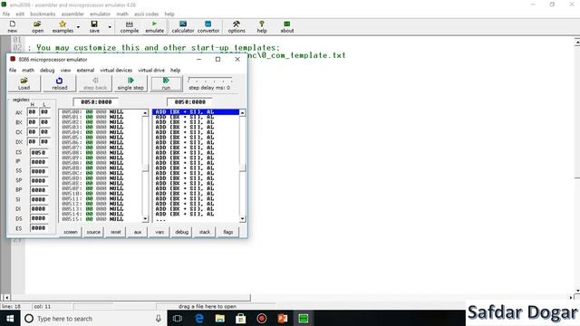
Task: Open the convertor tool
Action: [x=208, y=27]
